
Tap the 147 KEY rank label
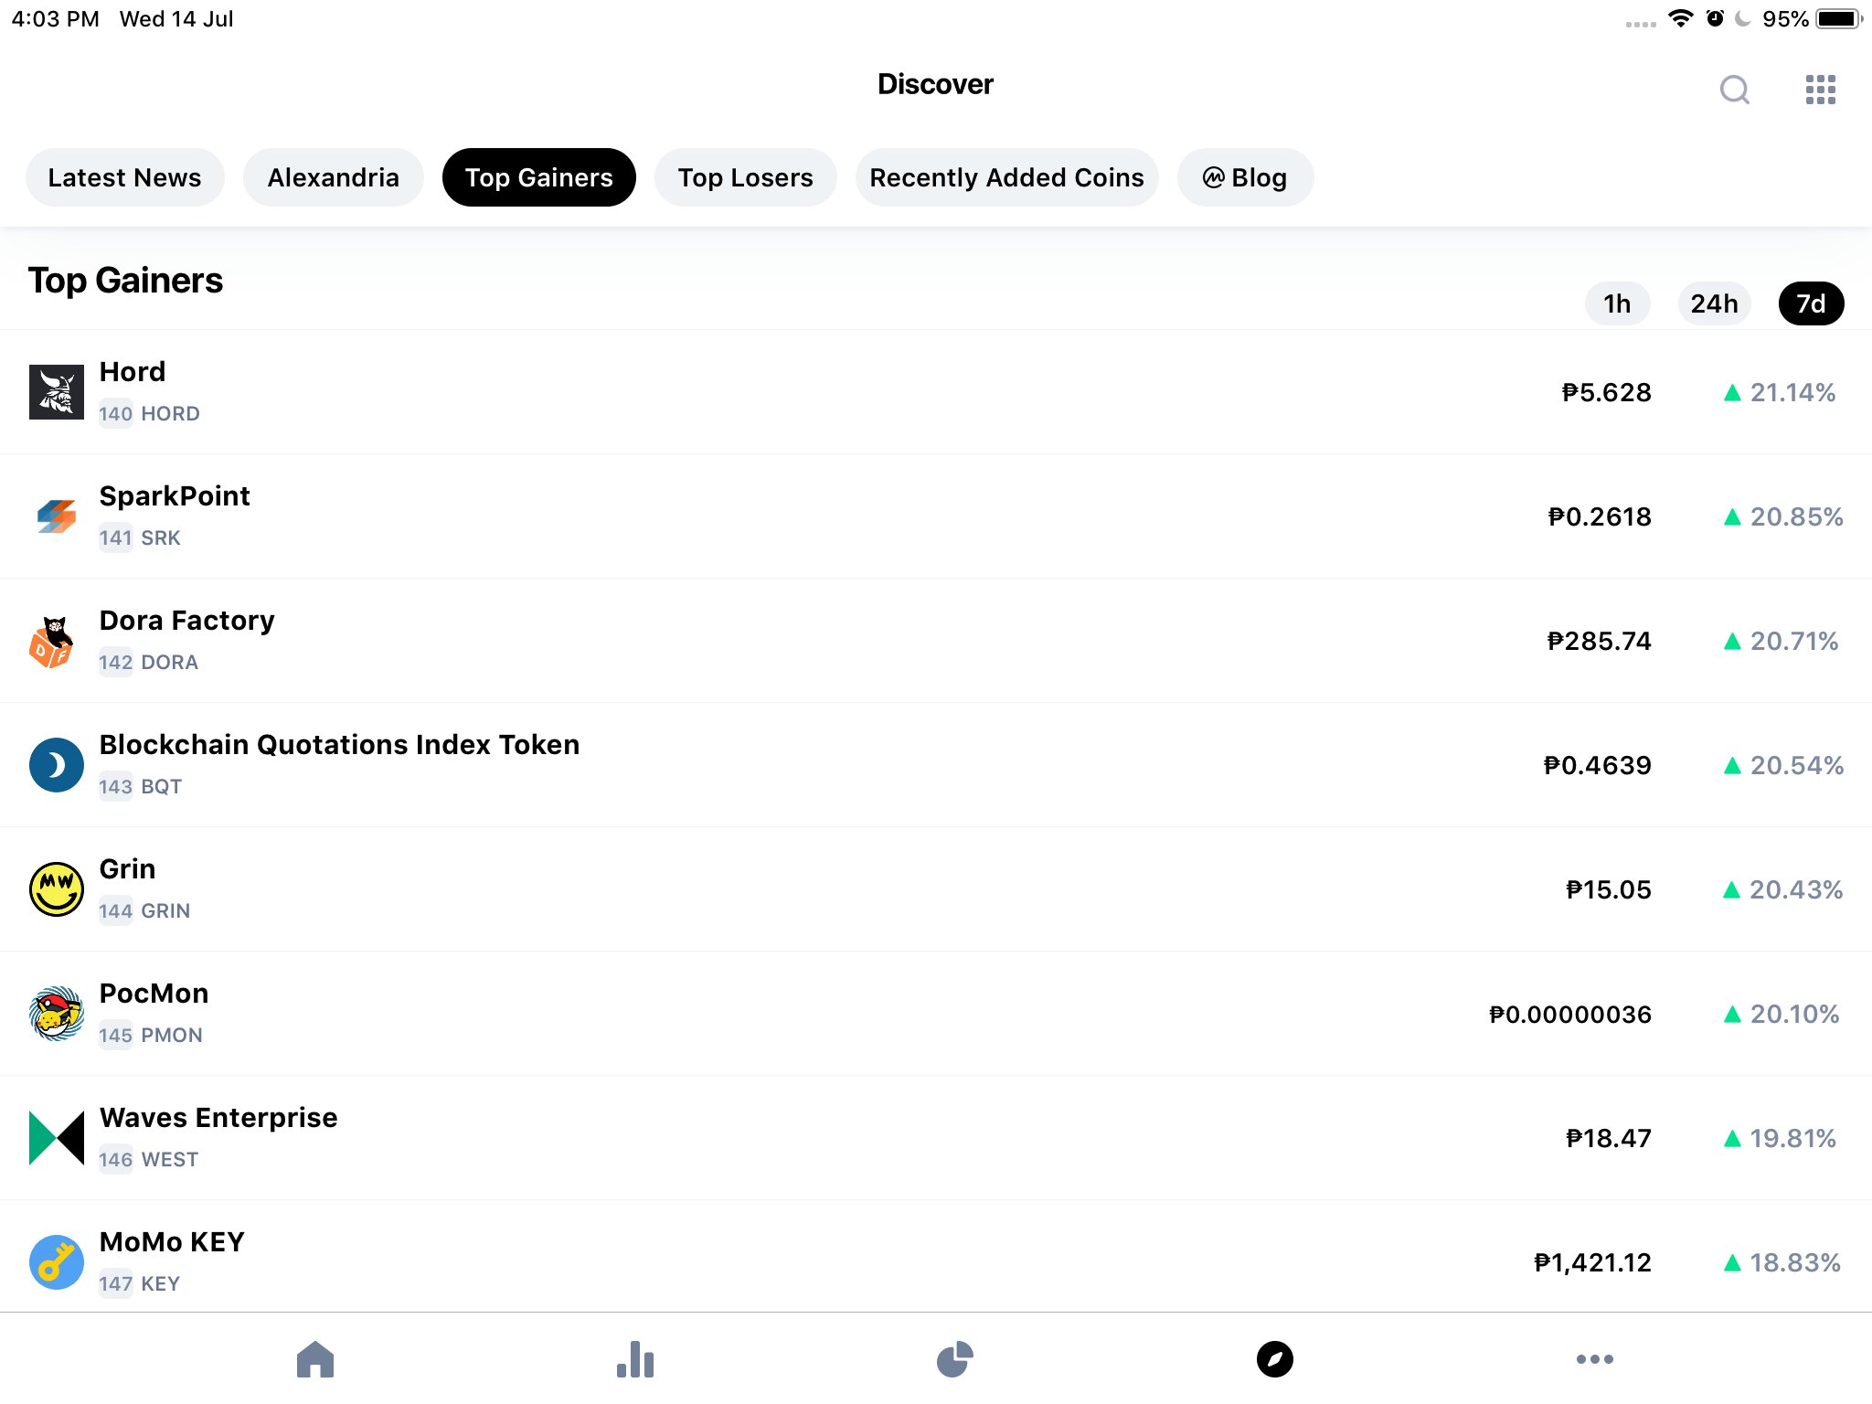point(139,1284)
